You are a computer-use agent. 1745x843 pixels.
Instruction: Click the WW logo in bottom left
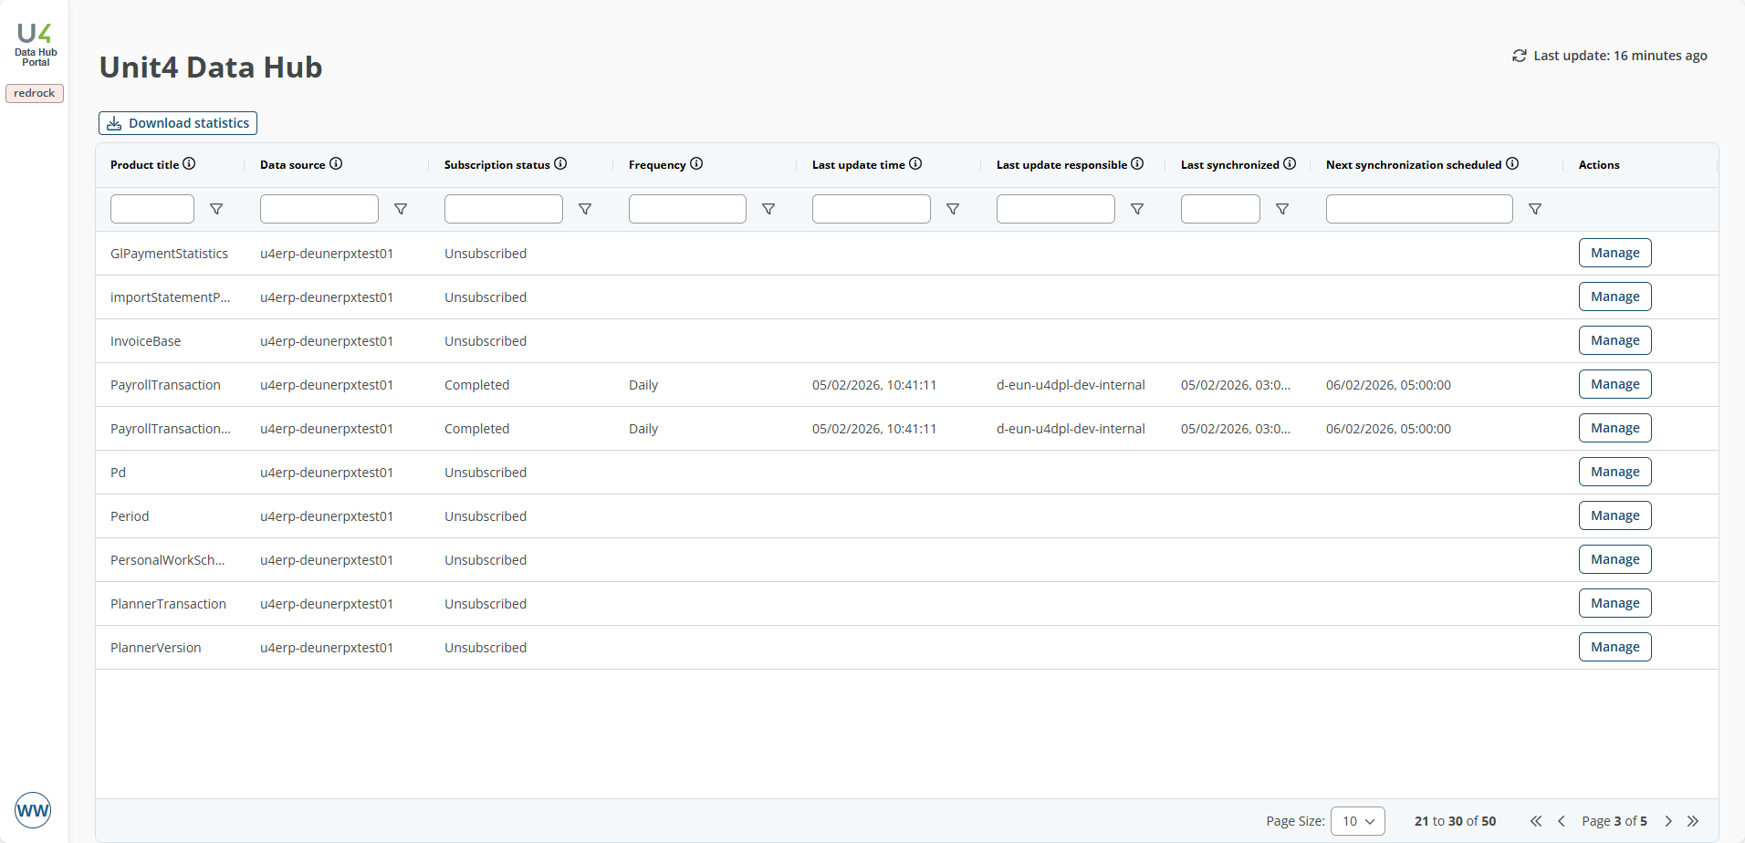pyautogui.click(x=34, y=809)
